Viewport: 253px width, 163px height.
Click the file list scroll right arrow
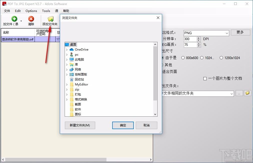point(151,160)
